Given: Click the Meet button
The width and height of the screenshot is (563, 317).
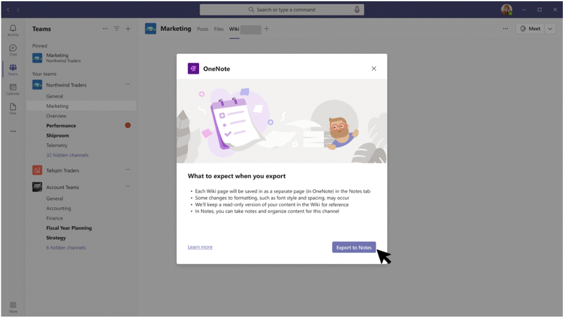Looking at the screenshot, I should click(530, 28).
